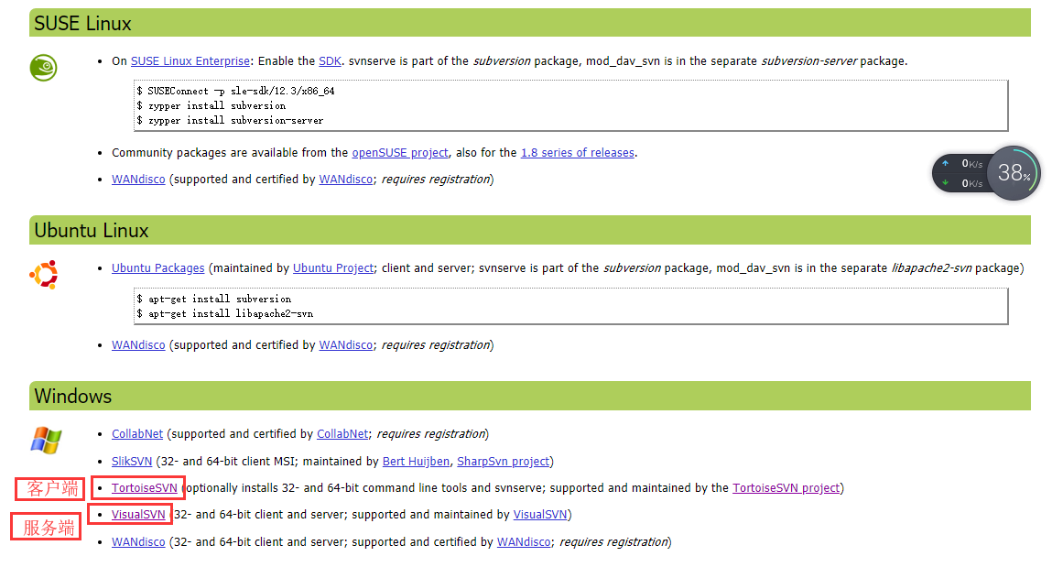Viewport: 1052px width, 567px height.
Task: Open the 'certified by WANdisco' link under Windows
Action: 524,542
